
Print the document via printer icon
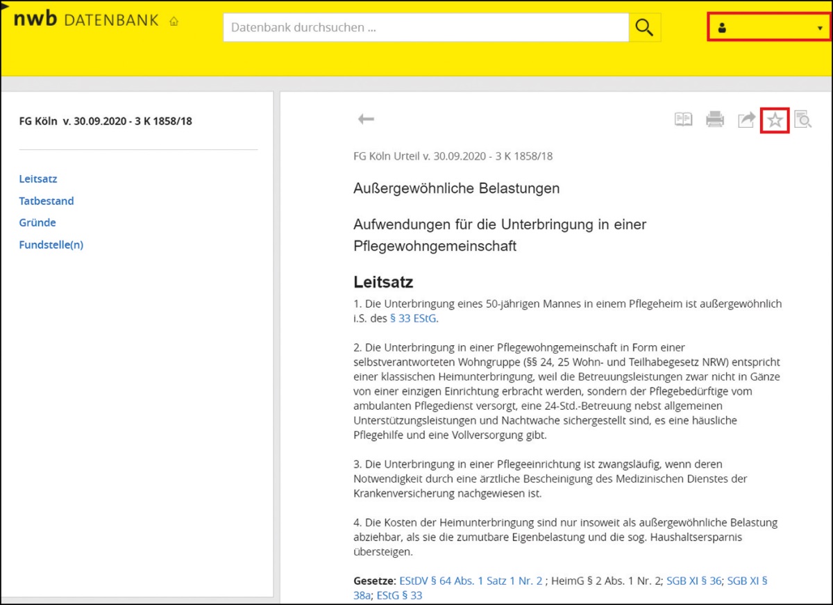pyautogui.click(x=714, y=120)
